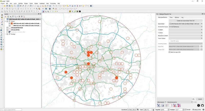Click the Cancel button
Image resolution: width=205 pixels, height=111 pixels.
coord(200,99)
